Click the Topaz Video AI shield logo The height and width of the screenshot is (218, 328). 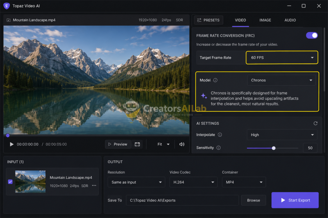[6, 6]
